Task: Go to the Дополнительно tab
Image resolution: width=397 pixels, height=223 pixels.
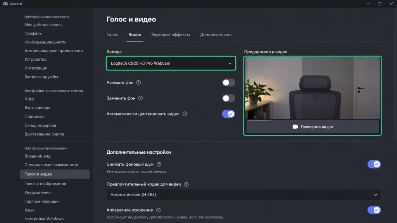Action: coord(216,34)
